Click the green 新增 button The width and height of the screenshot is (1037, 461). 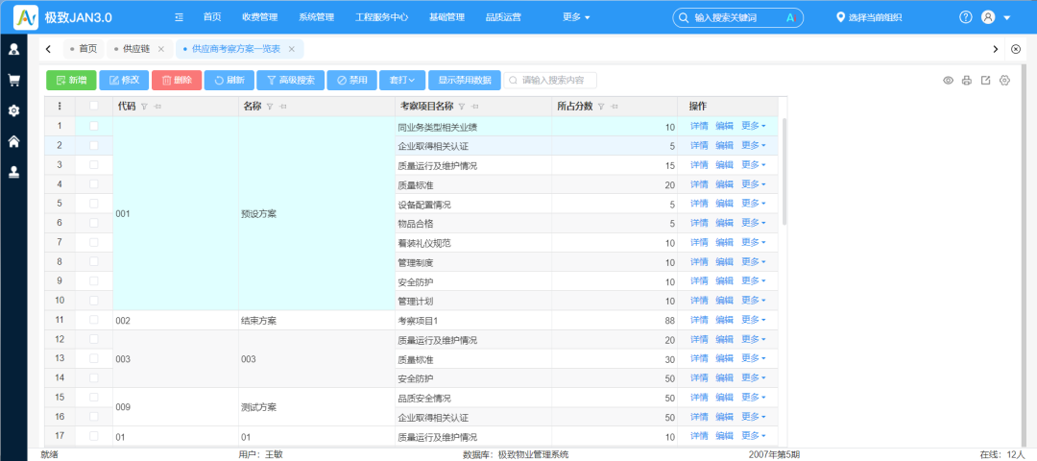(71, 81)
